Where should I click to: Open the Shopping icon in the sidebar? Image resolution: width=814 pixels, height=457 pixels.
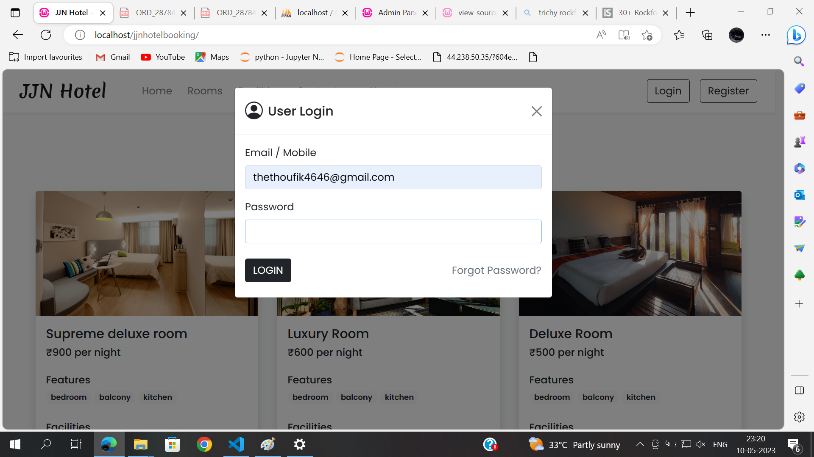(x=800, y=88)
